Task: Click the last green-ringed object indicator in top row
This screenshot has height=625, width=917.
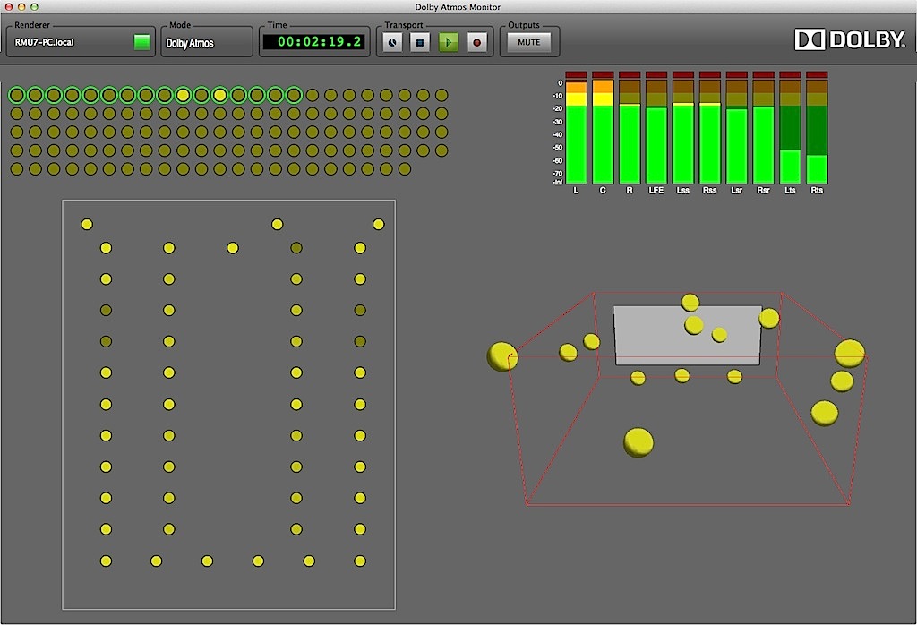Action: coord(294,95)
